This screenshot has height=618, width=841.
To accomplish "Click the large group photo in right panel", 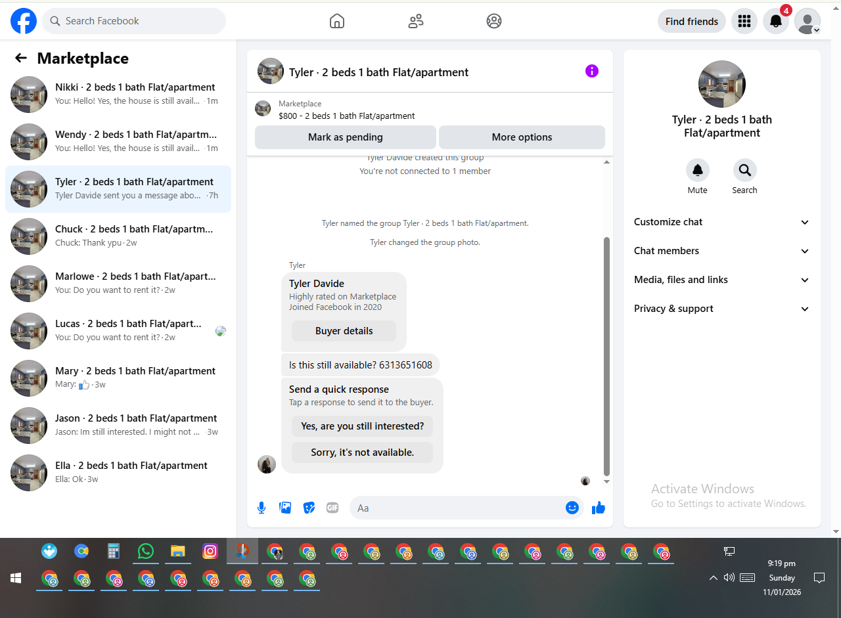I will 722,84.
